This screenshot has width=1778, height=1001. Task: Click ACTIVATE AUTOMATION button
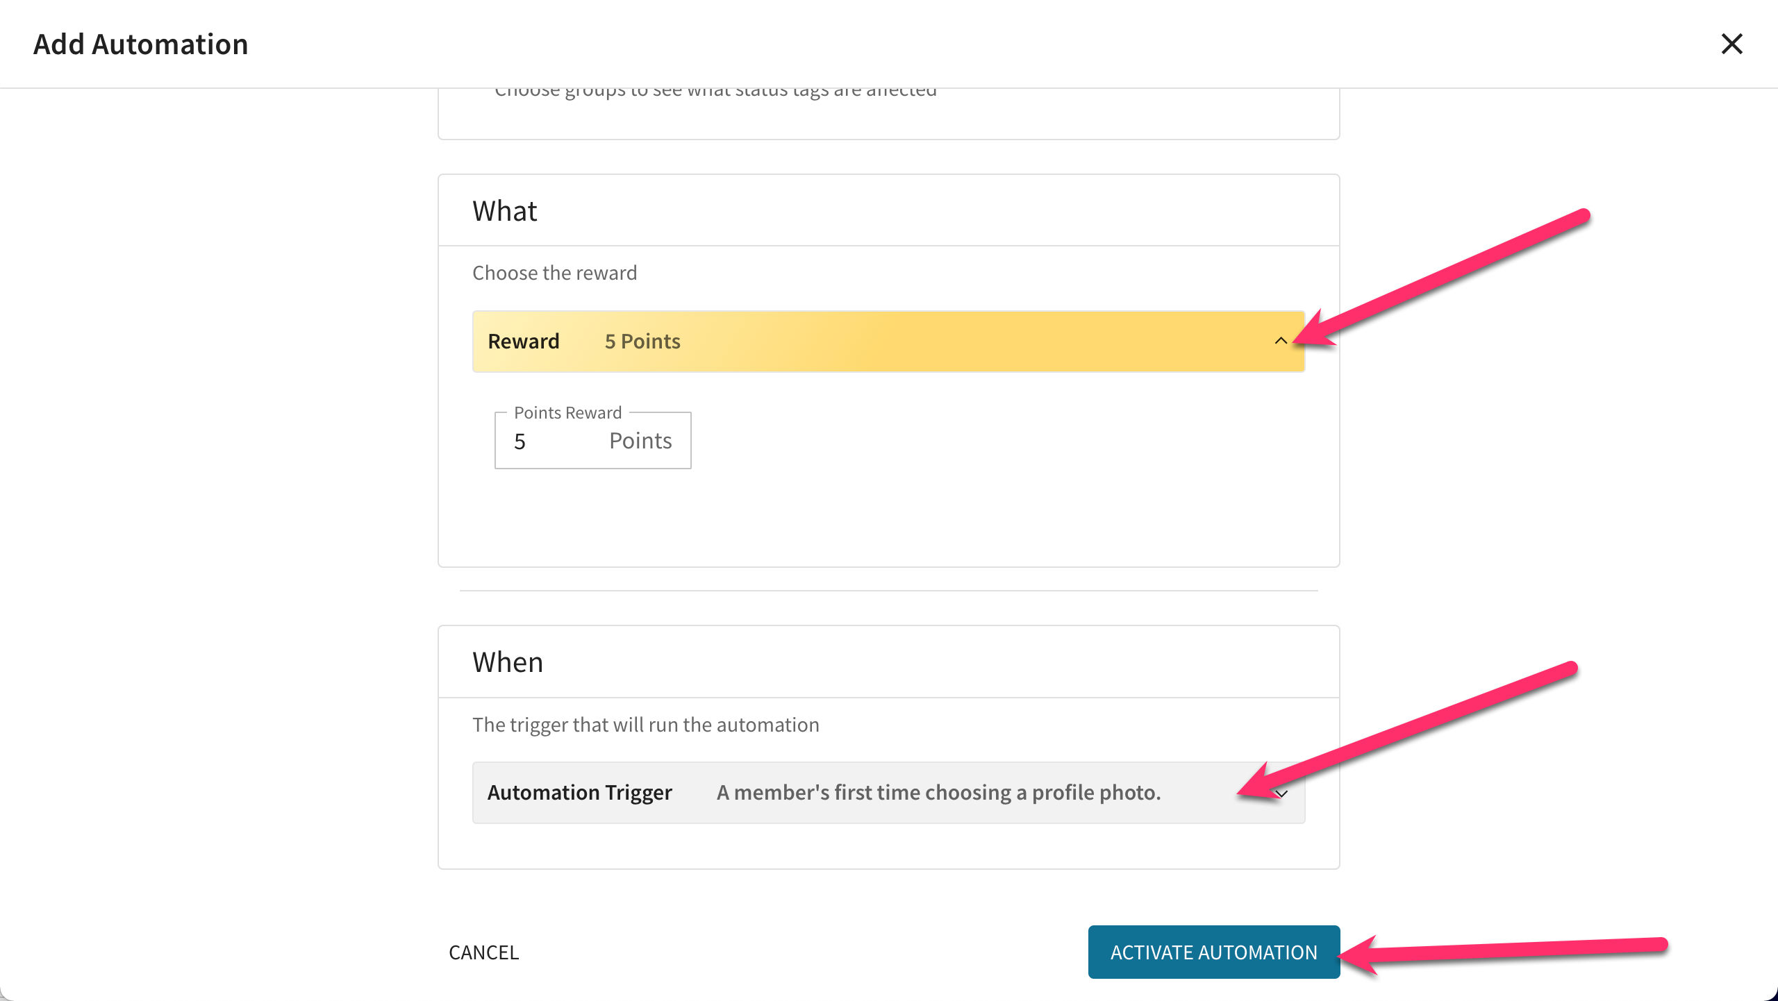1213,952
